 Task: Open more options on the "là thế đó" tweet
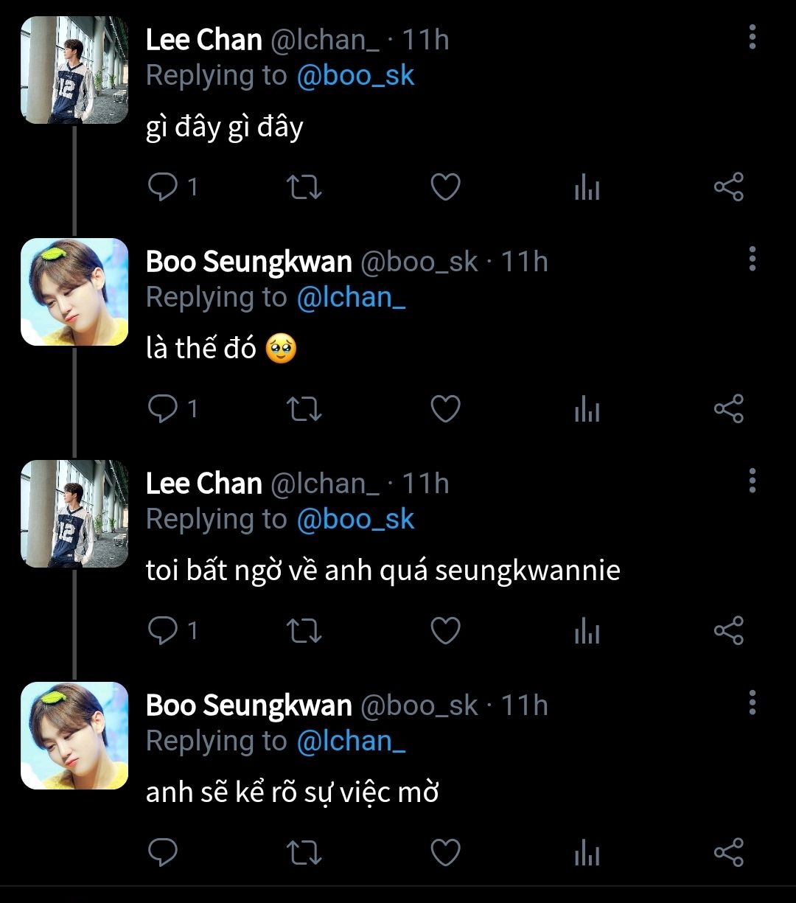(752, 259)
